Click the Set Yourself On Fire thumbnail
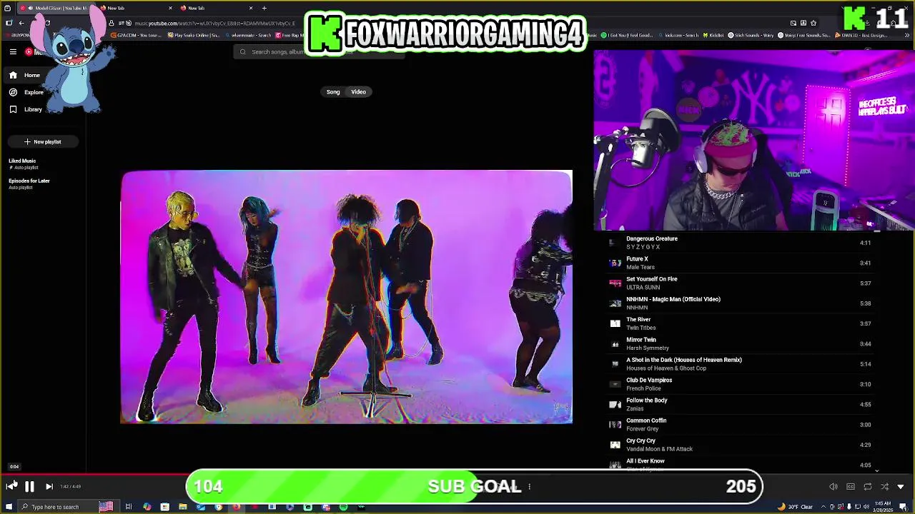 coord(615,283)
